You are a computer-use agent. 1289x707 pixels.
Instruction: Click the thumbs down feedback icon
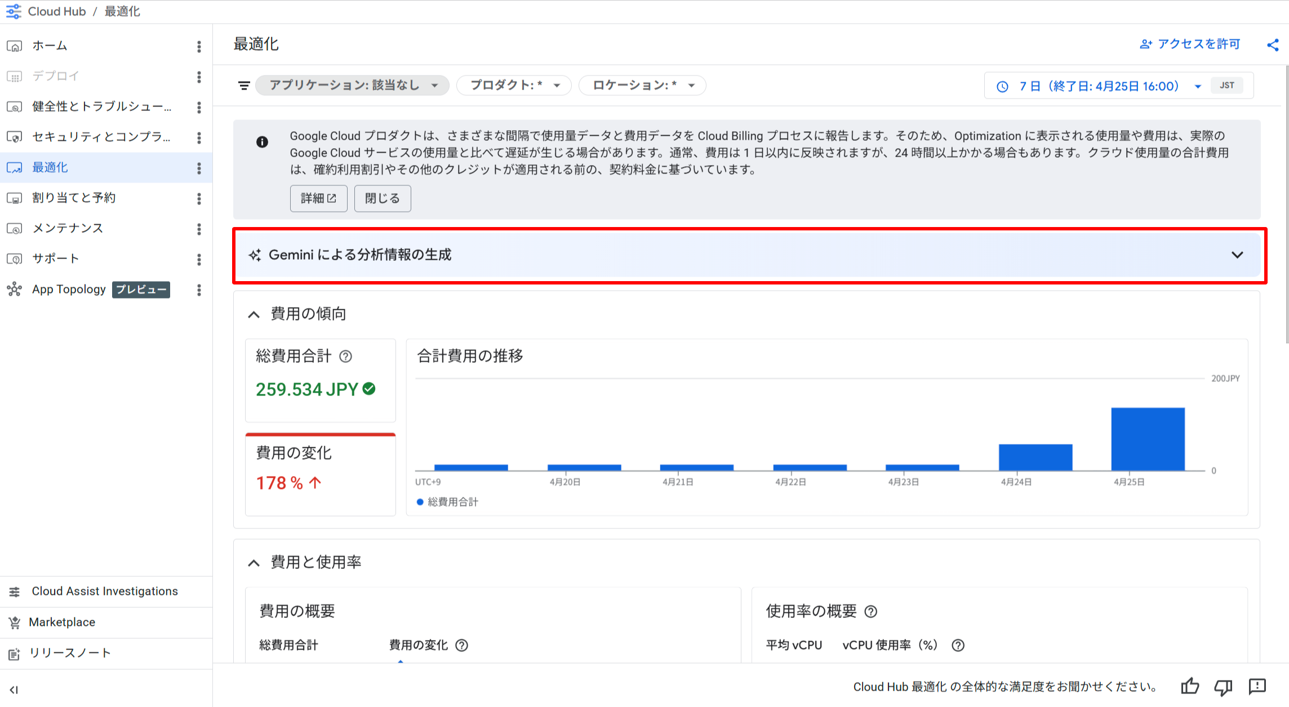[1223, 686]
